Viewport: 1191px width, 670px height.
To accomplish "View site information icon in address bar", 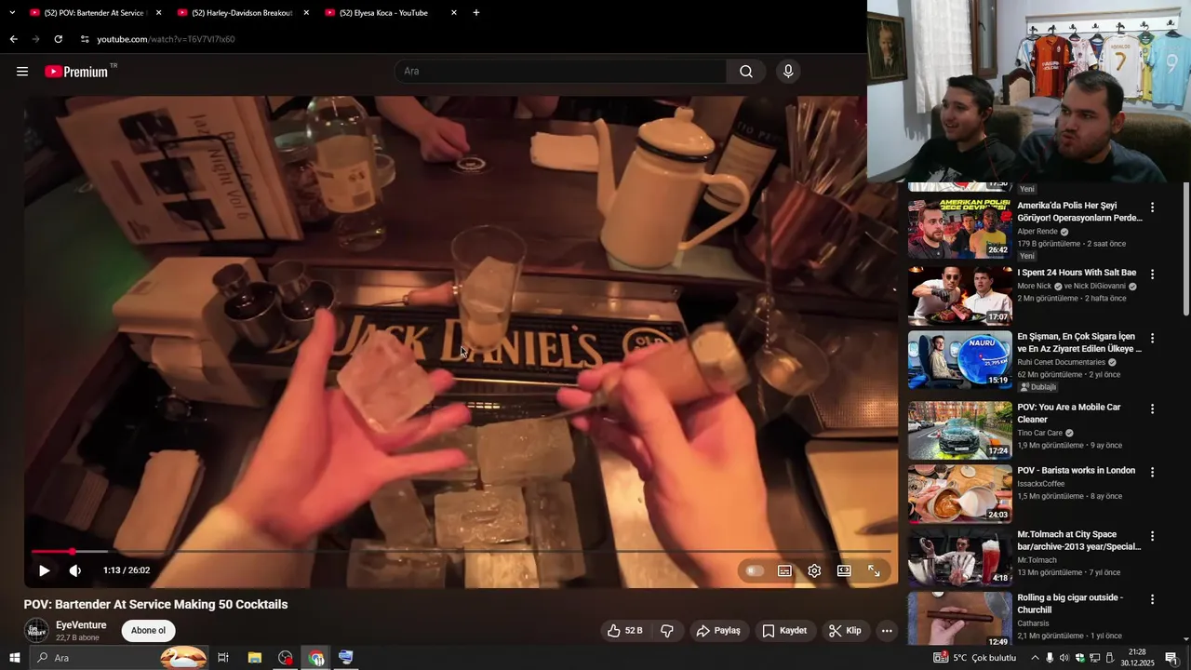I will click(x=85, y=39).
